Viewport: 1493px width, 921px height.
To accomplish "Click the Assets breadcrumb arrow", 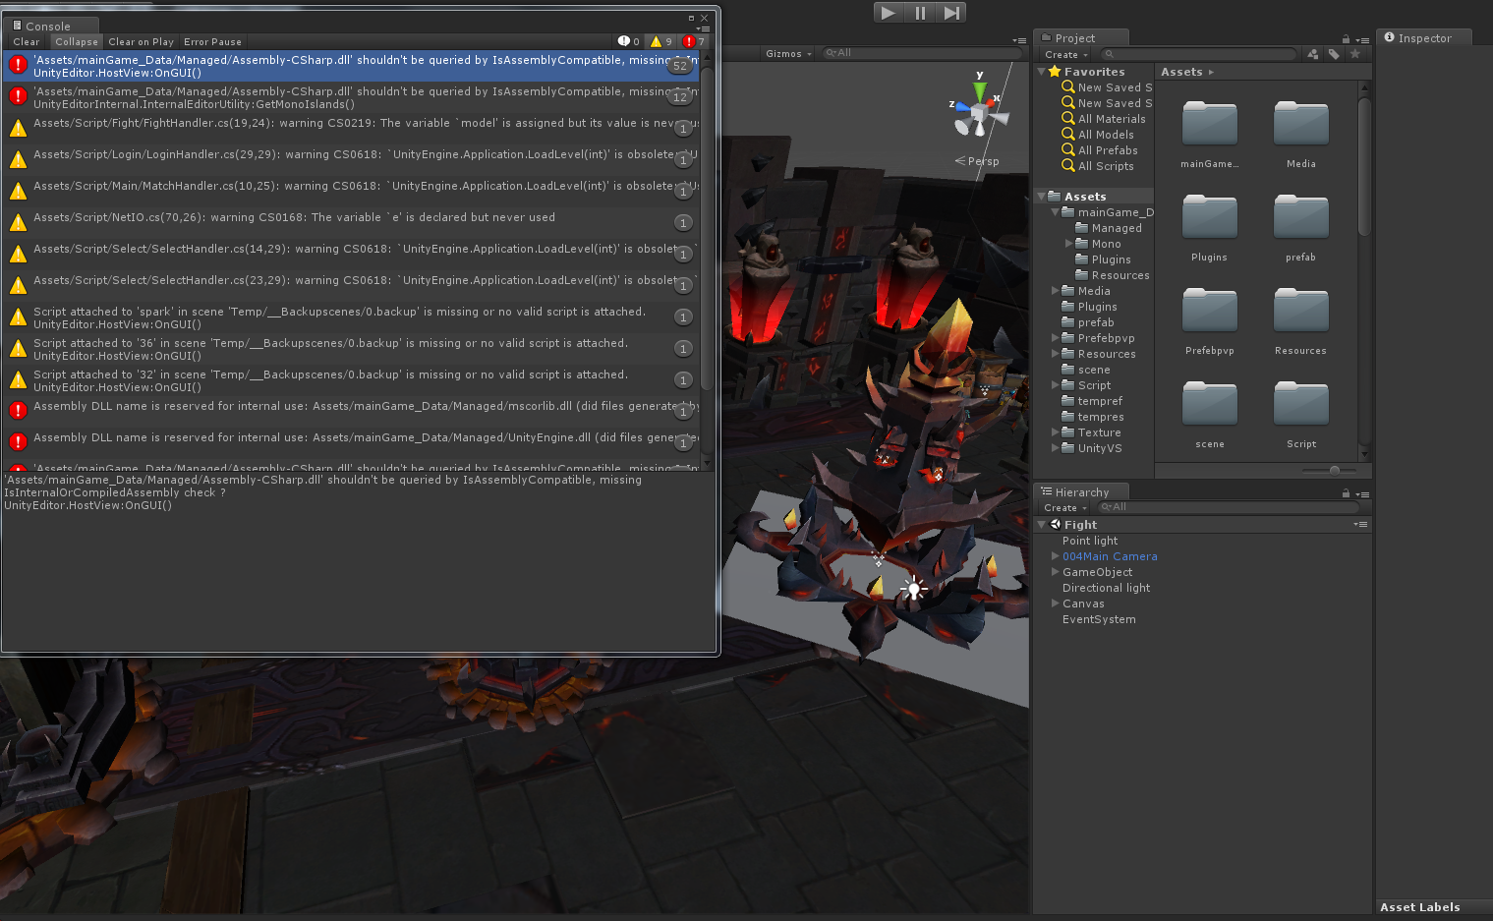I will [1211, 72].
